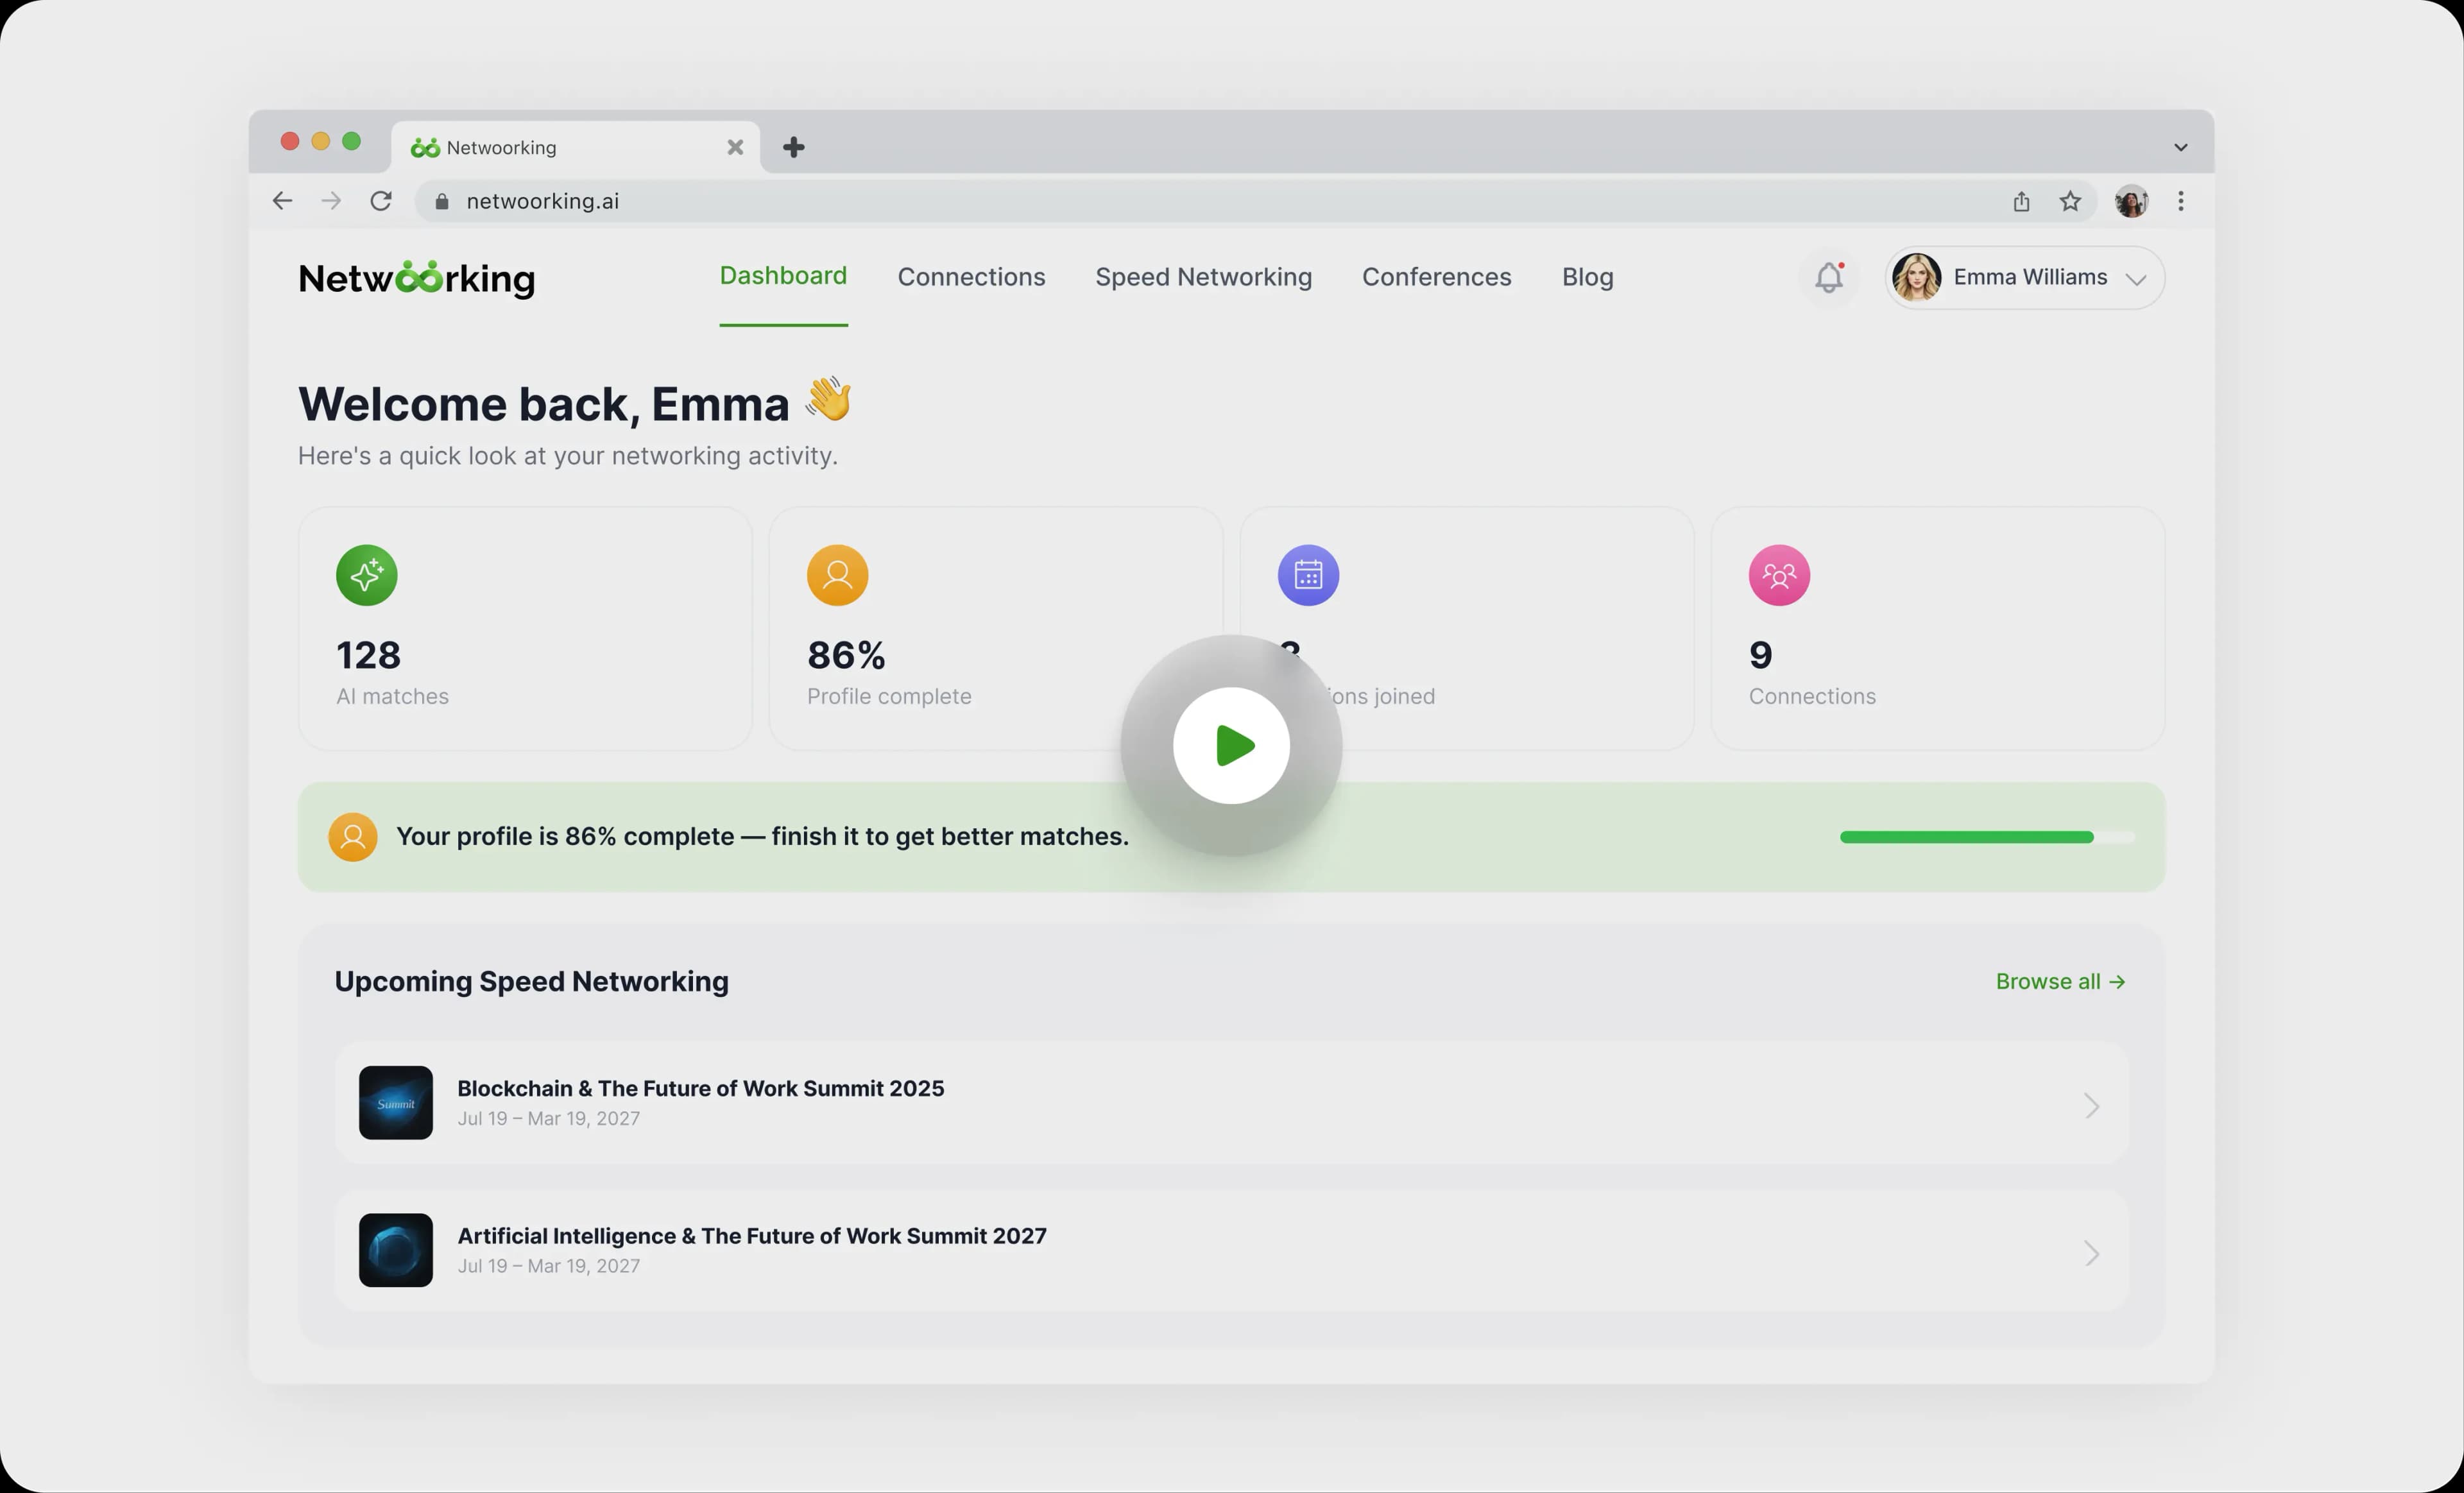Click the profile 86% complete banner text
This screenshot has width=2464, height=1493.
pyautogui.click(x=762, y=837)
